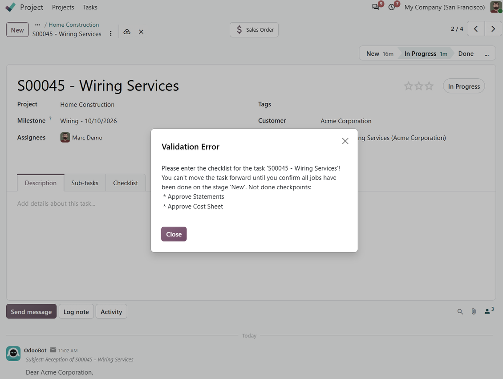Expand the breadcrumb ellipsis menu
Viewport: 503px width, 379px height.
coord(37,24)
